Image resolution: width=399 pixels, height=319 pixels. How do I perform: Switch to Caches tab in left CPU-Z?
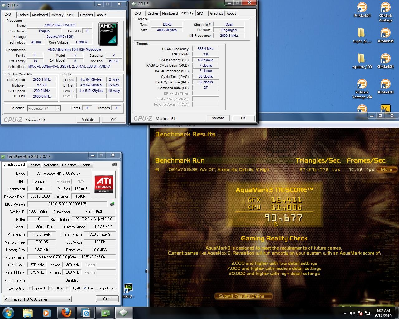point(23,15)
